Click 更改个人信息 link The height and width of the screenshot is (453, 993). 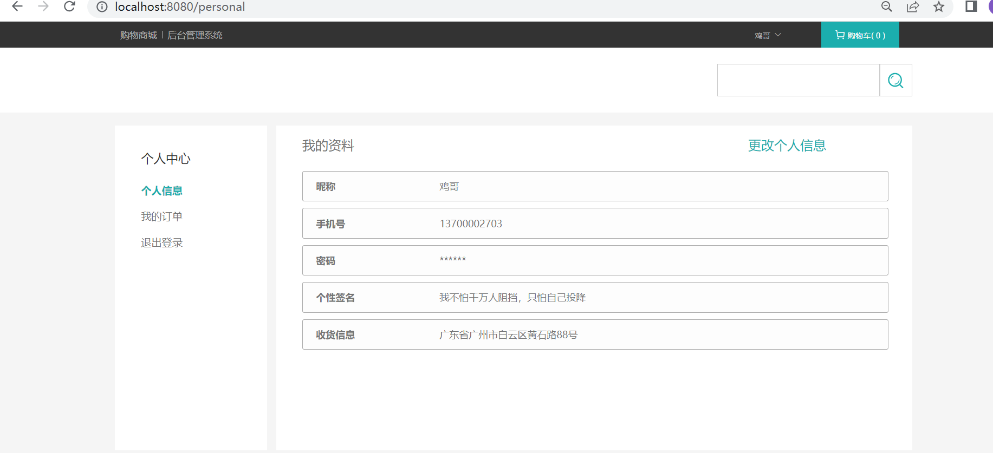[x=787, y=146]
